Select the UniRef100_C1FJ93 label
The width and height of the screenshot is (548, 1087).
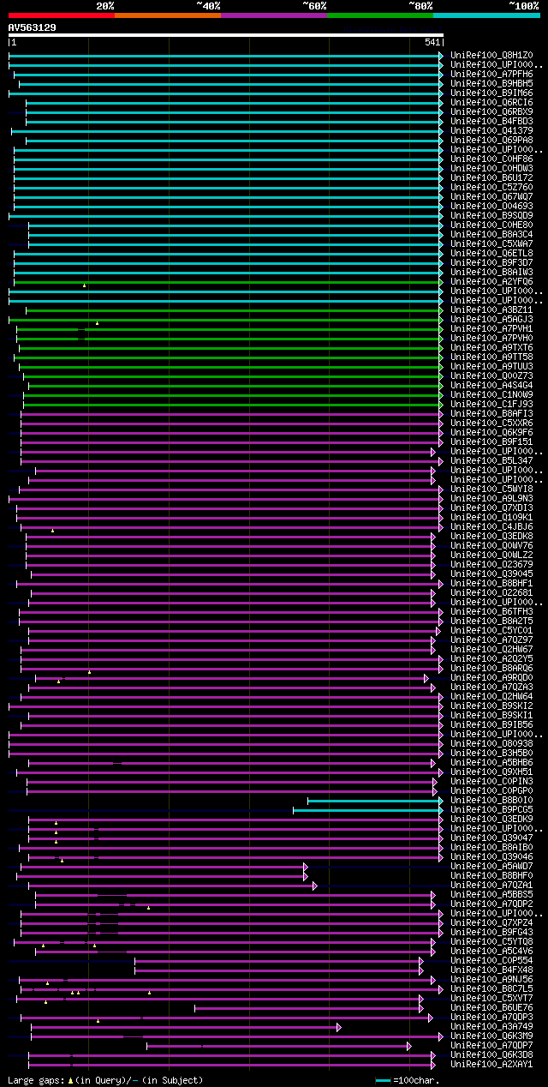[491, 405]
